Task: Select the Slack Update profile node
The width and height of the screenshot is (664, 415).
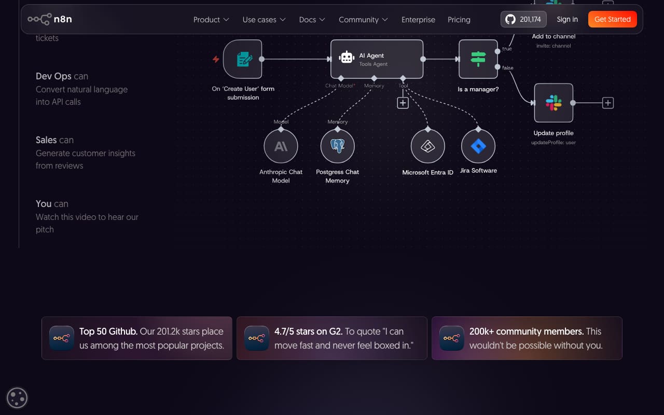Action: click(554, 103)
